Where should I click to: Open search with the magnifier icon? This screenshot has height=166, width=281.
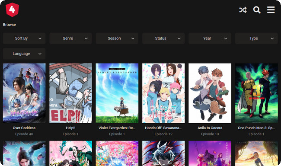click(257, 10)
